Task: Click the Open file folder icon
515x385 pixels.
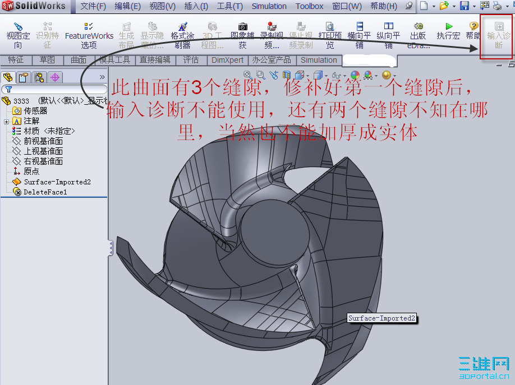Action: click(x=444, y=6)
